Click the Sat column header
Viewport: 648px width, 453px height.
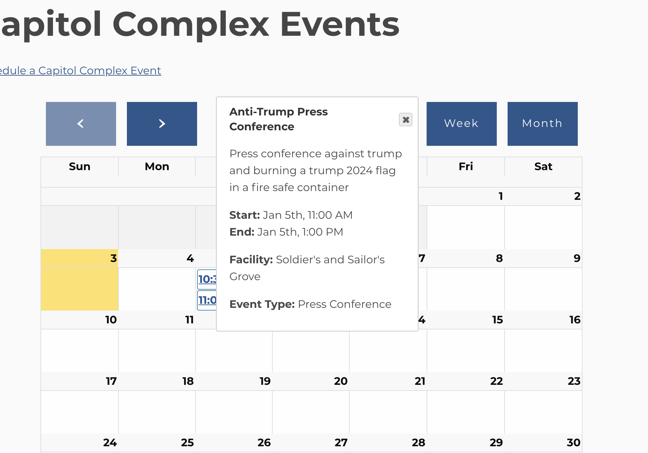point(543,166)
